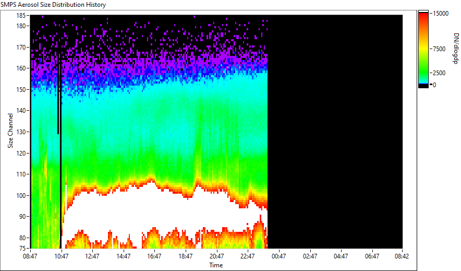Click the 08:42 time axis end label

[402, 256]
